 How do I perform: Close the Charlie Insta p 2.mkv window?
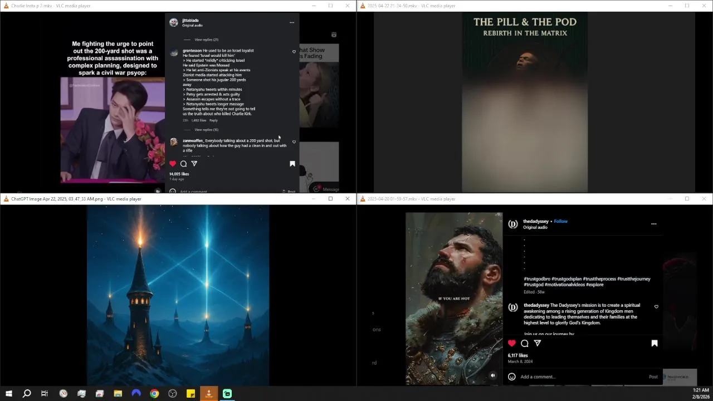[x=348, y=6]
